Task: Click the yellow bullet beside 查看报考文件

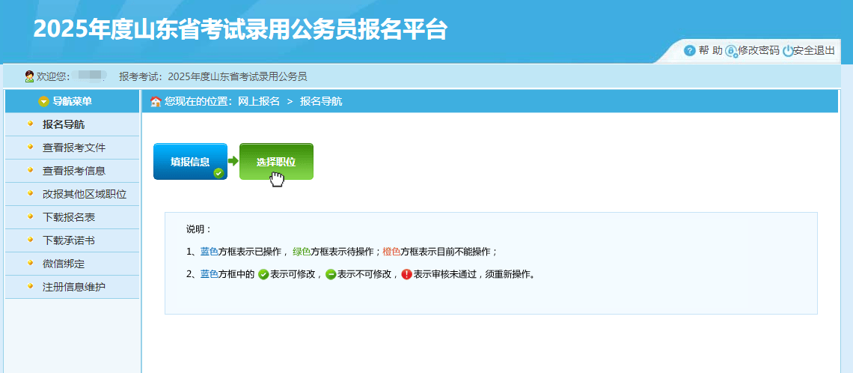Action: pyautogui.click(x=31, y=147)
